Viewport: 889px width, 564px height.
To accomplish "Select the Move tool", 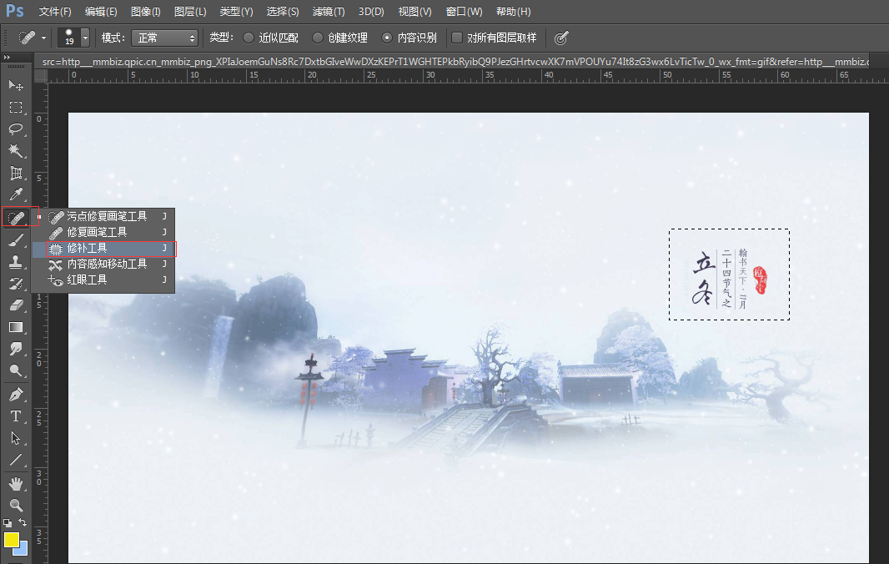I will pyautogui.click(x=16, y=85).
